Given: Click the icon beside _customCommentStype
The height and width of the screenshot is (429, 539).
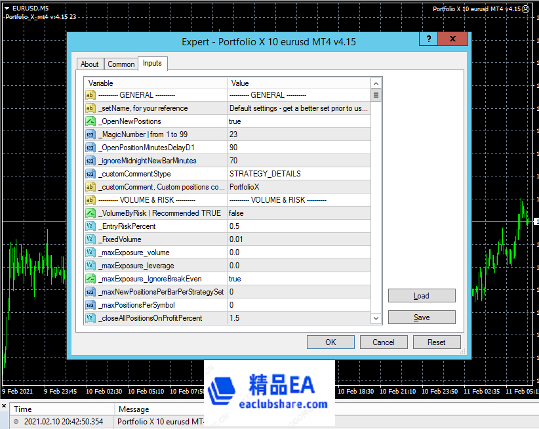Looking at the screenshot, I should coord(90,174).
